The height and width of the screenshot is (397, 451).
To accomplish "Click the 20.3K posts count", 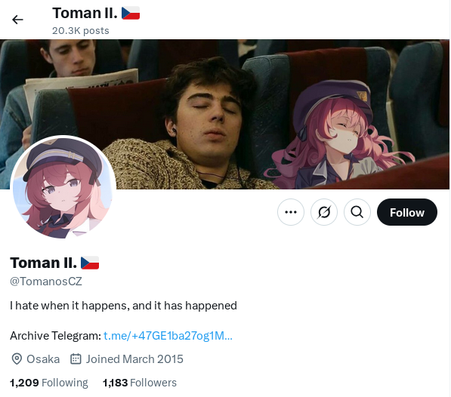I will [81, 31].
